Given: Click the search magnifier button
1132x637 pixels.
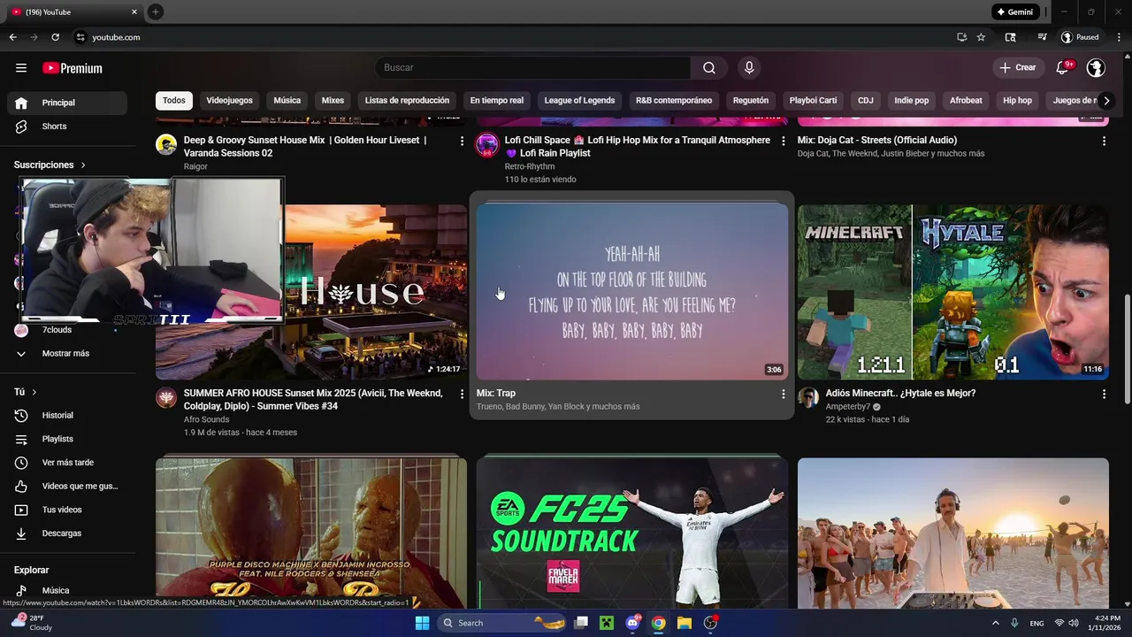Looking at the screenshot, I should tap(709, 68).
